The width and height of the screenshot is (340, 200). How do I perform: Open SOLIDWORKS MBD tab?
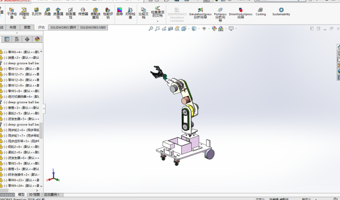(93, 27)
